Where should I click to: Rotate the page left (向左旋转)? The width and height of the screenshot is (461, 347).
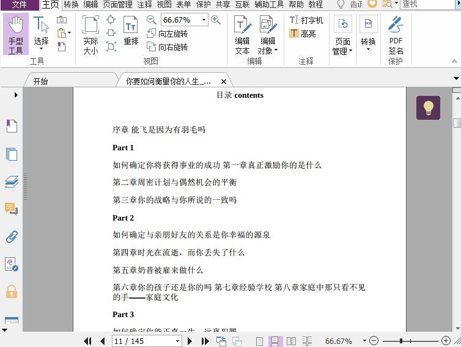click(168, 34)
